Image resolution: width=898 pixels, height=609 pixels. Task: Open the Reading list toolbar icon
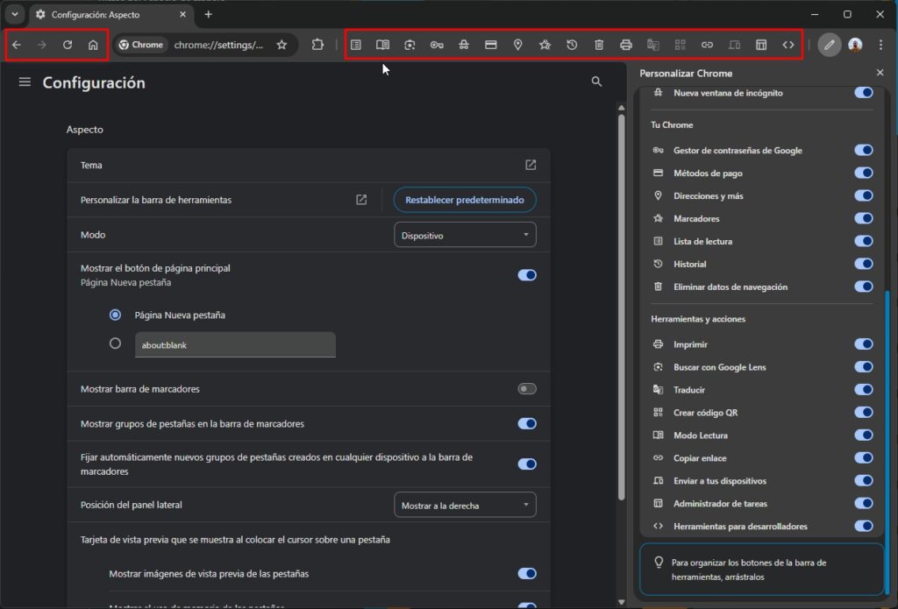356,45
